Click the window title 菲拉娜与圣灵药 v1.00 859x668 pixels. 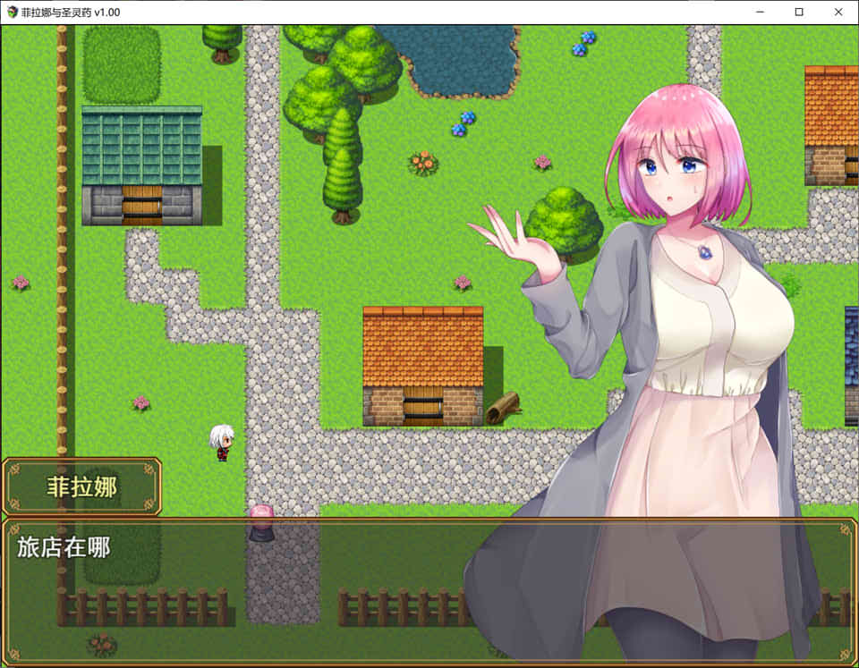click(71, 13)
